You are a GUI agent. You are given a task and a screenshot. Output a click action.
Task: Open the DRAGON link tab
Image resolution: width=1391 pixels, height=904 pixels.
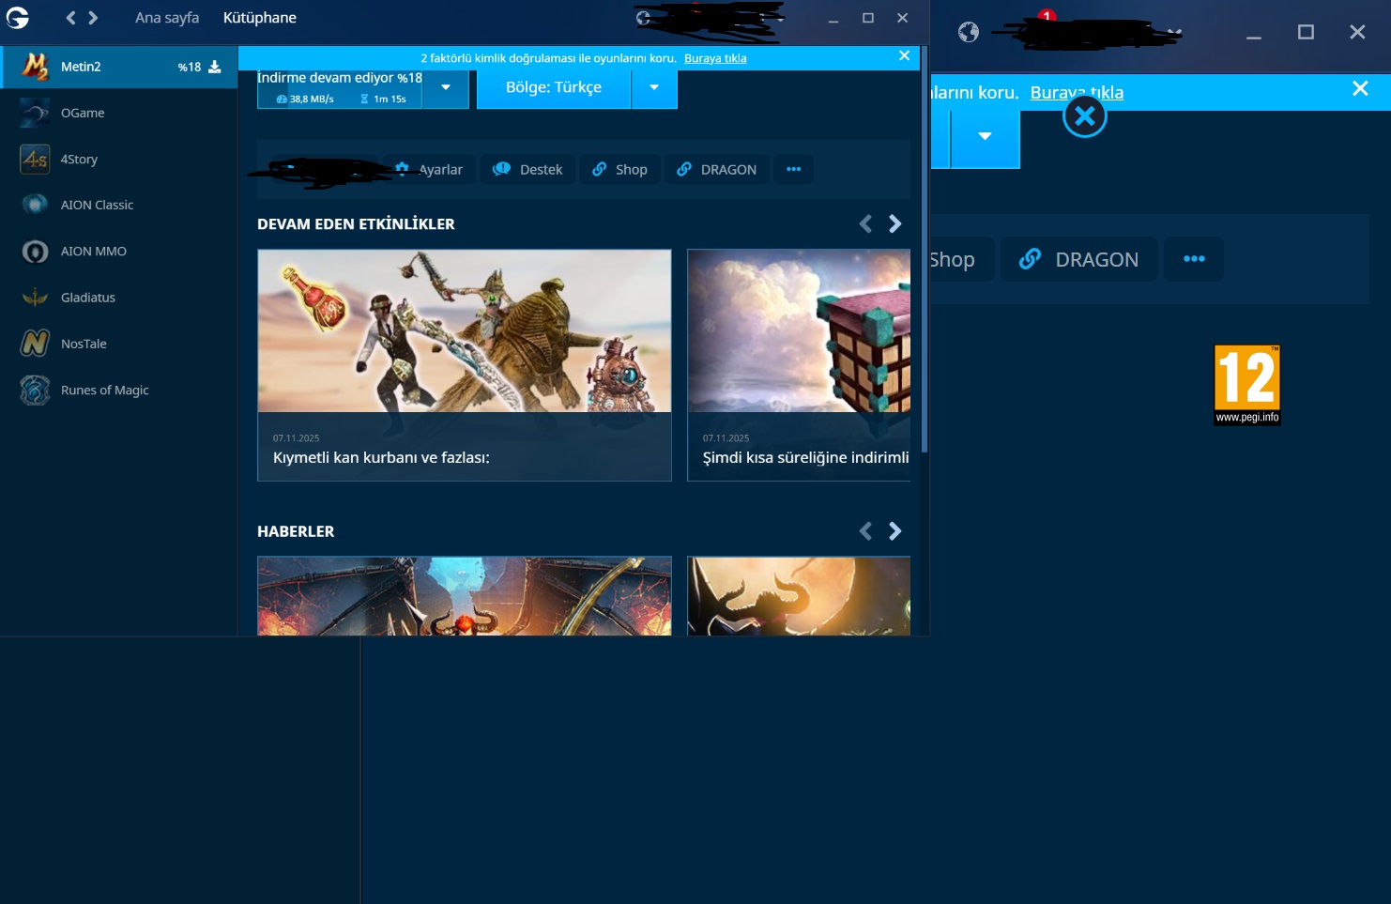pyautogui.click(x=717, y=169)
